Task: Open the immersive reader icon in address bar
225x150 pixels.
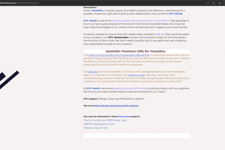Action: [214, 3]
